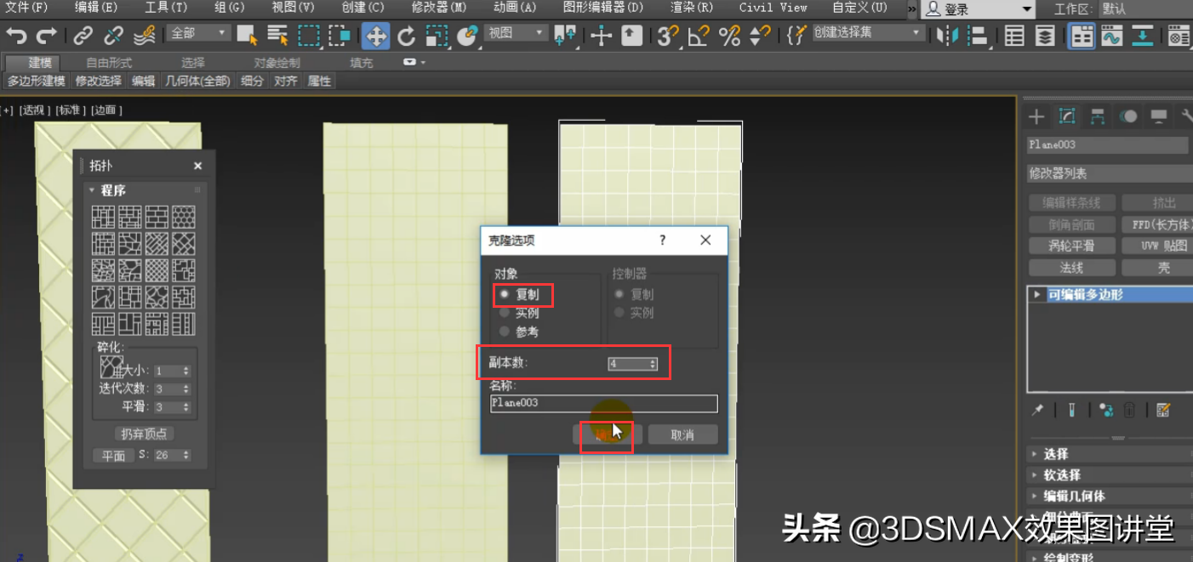Select the 复制 radio button under 对象
This screenshot has width=1193, height=562.
coord(505,294)
